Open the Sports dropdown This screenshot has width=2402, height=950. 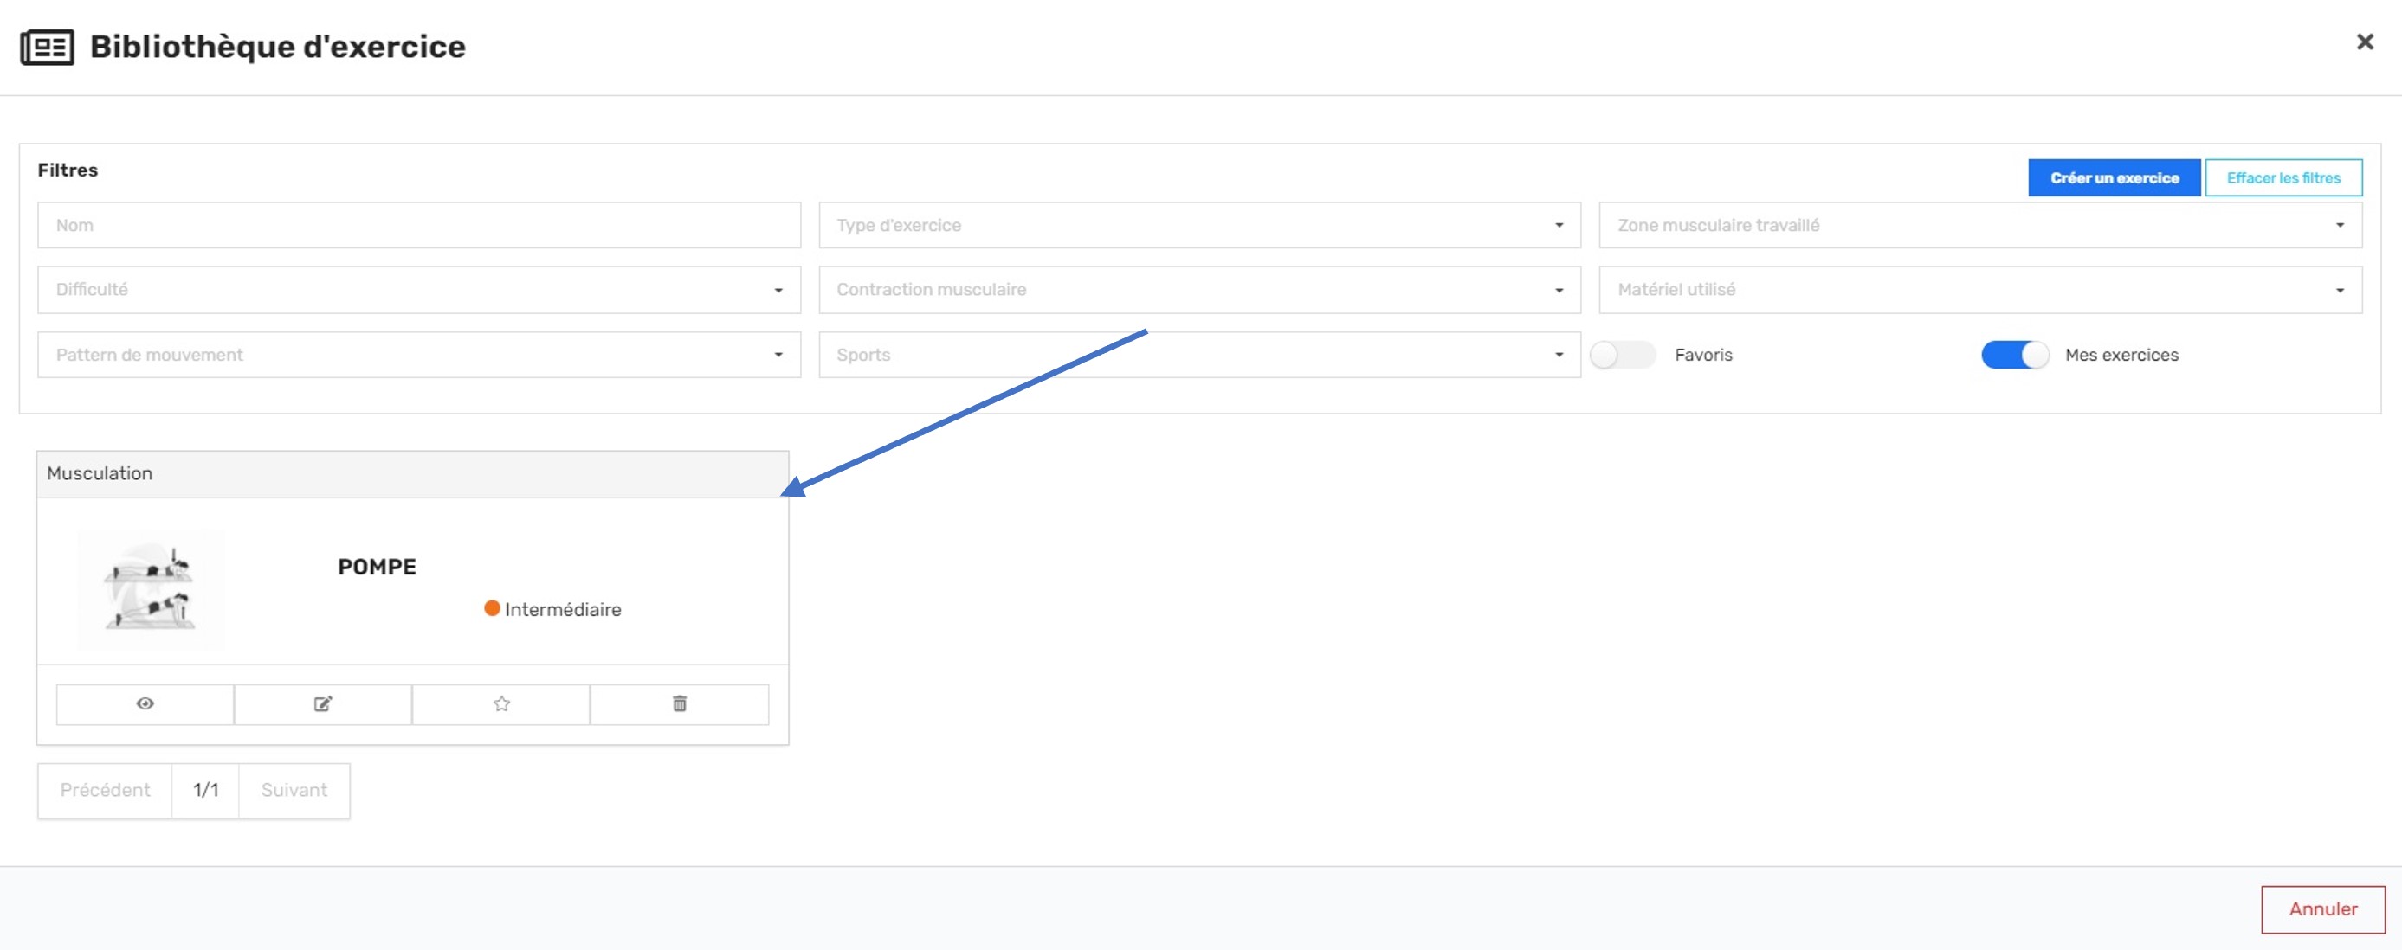tap(1199, 355)
